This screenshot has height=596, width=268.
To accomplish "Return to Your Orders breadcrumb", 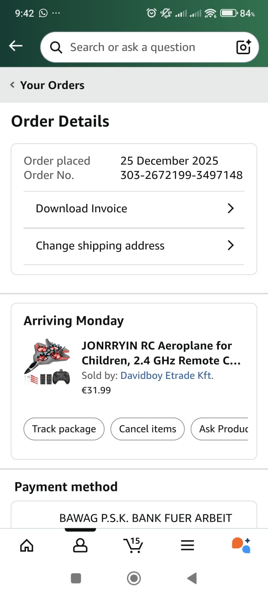I will pyautogui.click(x=48, y=85).
